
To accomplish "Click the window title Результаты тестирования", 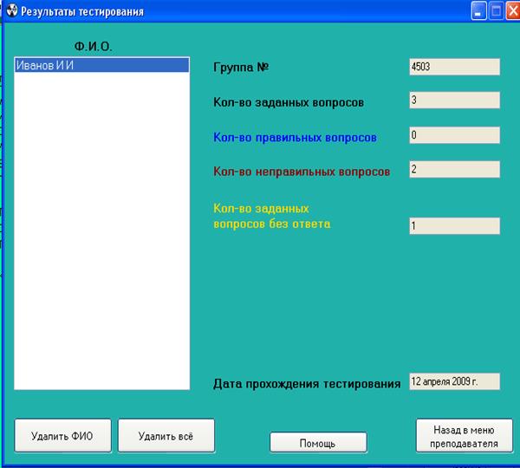I will pyautogui.click(x=82, y=11).
